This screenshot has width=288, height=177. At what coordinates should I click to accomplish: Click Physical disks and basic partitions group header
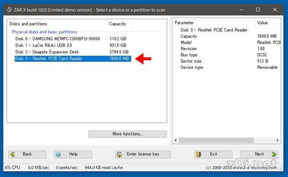pos(44,32)
